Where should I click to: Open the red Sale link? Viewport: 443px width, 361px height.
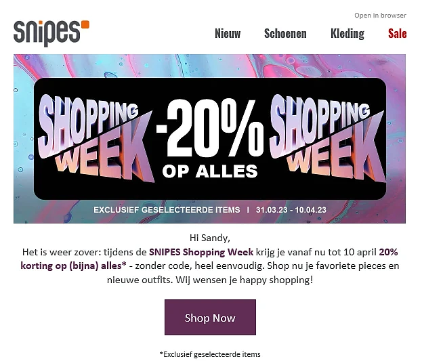coord(397,33)
